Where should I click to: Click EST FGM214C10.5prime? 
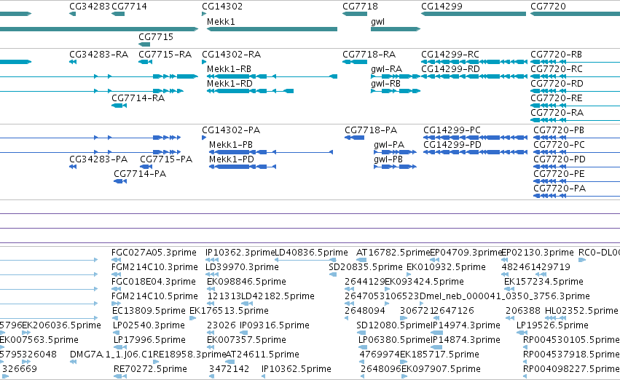[x=154, y=297]
